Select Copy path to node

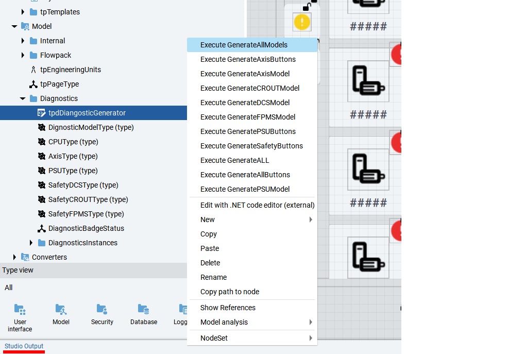(230, 292)
